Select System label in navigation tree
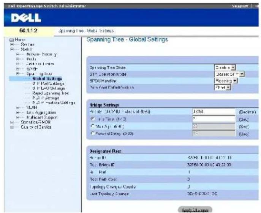 tap(27, 44)
